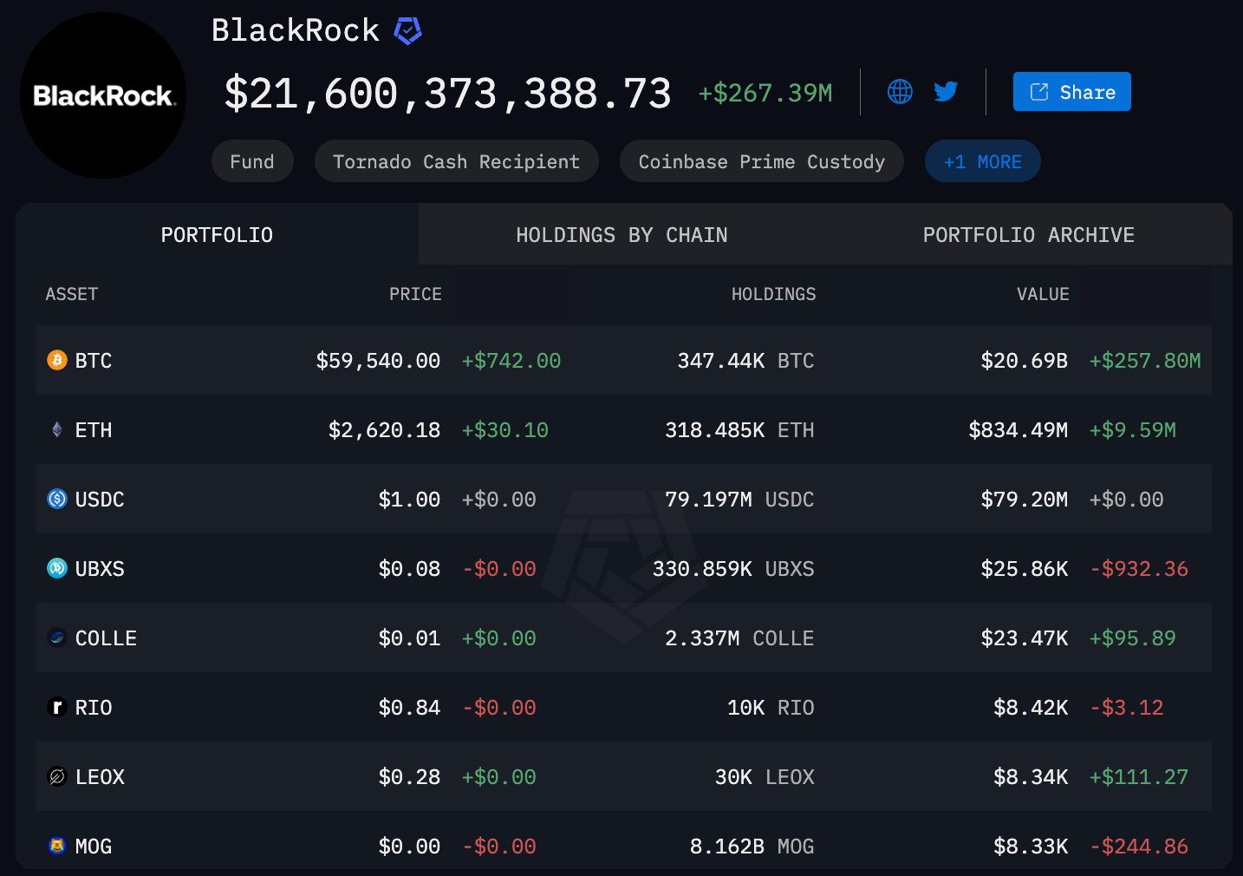Click the 79.197M USDC holdings
Image resolution: width=1243 pixels, height=876 pixels.
click(x=739, y=500)
